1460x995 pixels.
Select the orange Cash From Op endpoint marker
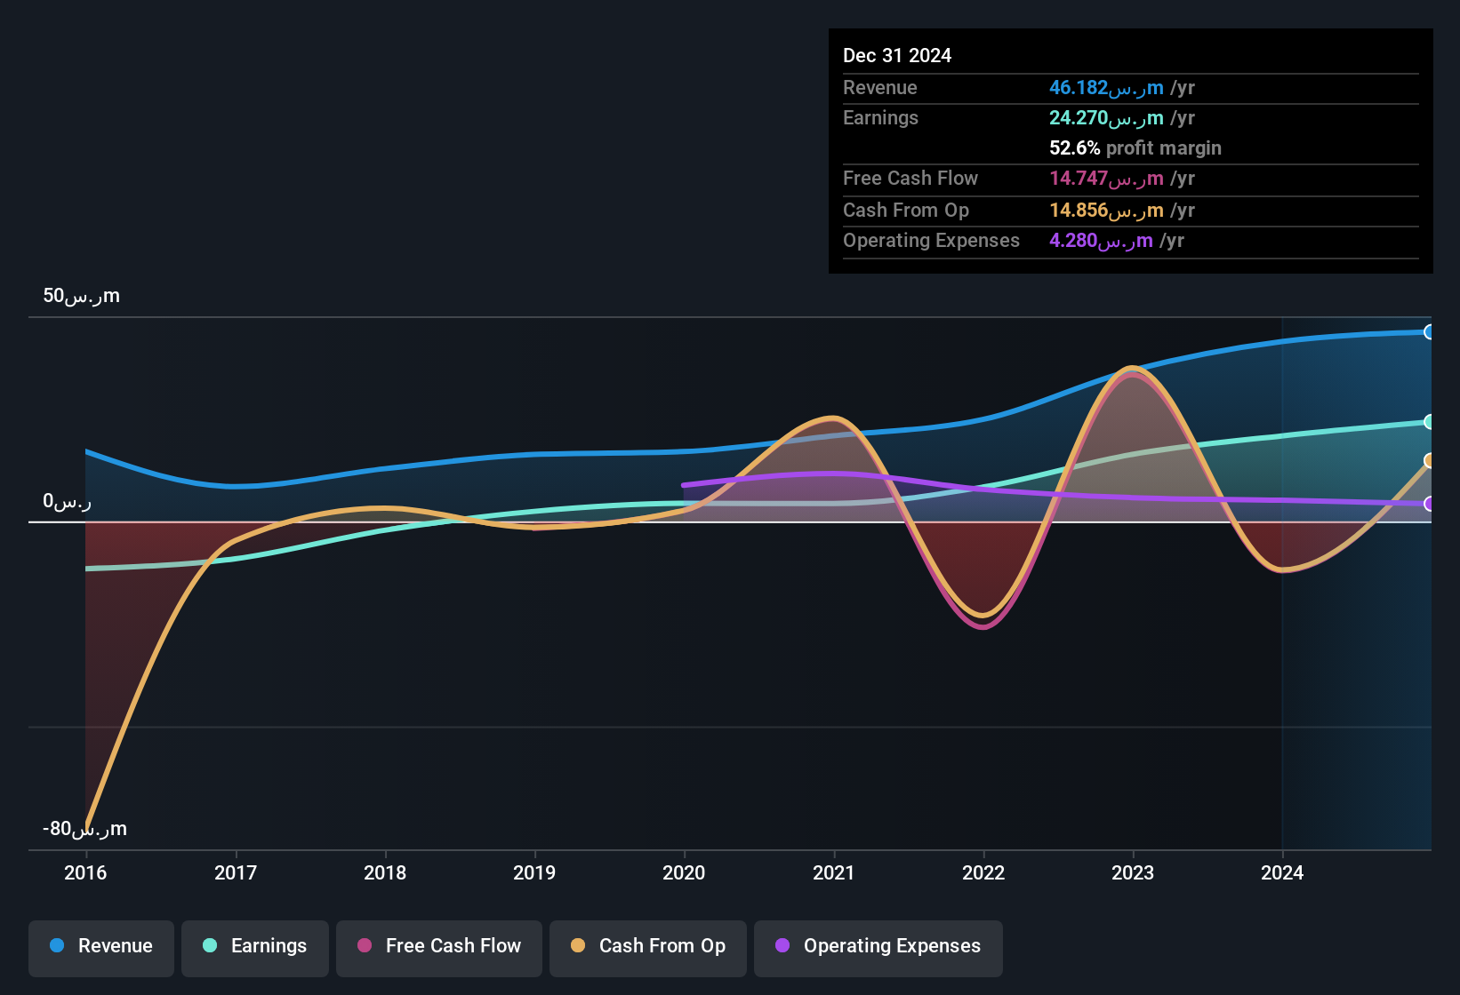click(x=1429, y=460)
